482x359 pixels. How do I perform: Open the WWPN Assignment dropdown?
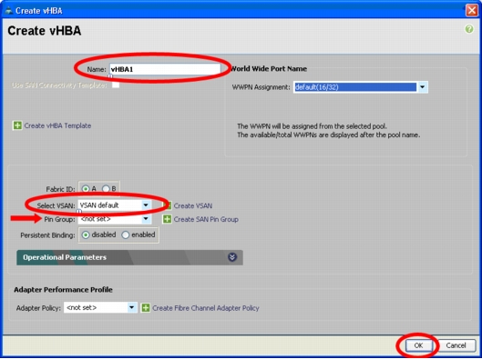(422, 87)
